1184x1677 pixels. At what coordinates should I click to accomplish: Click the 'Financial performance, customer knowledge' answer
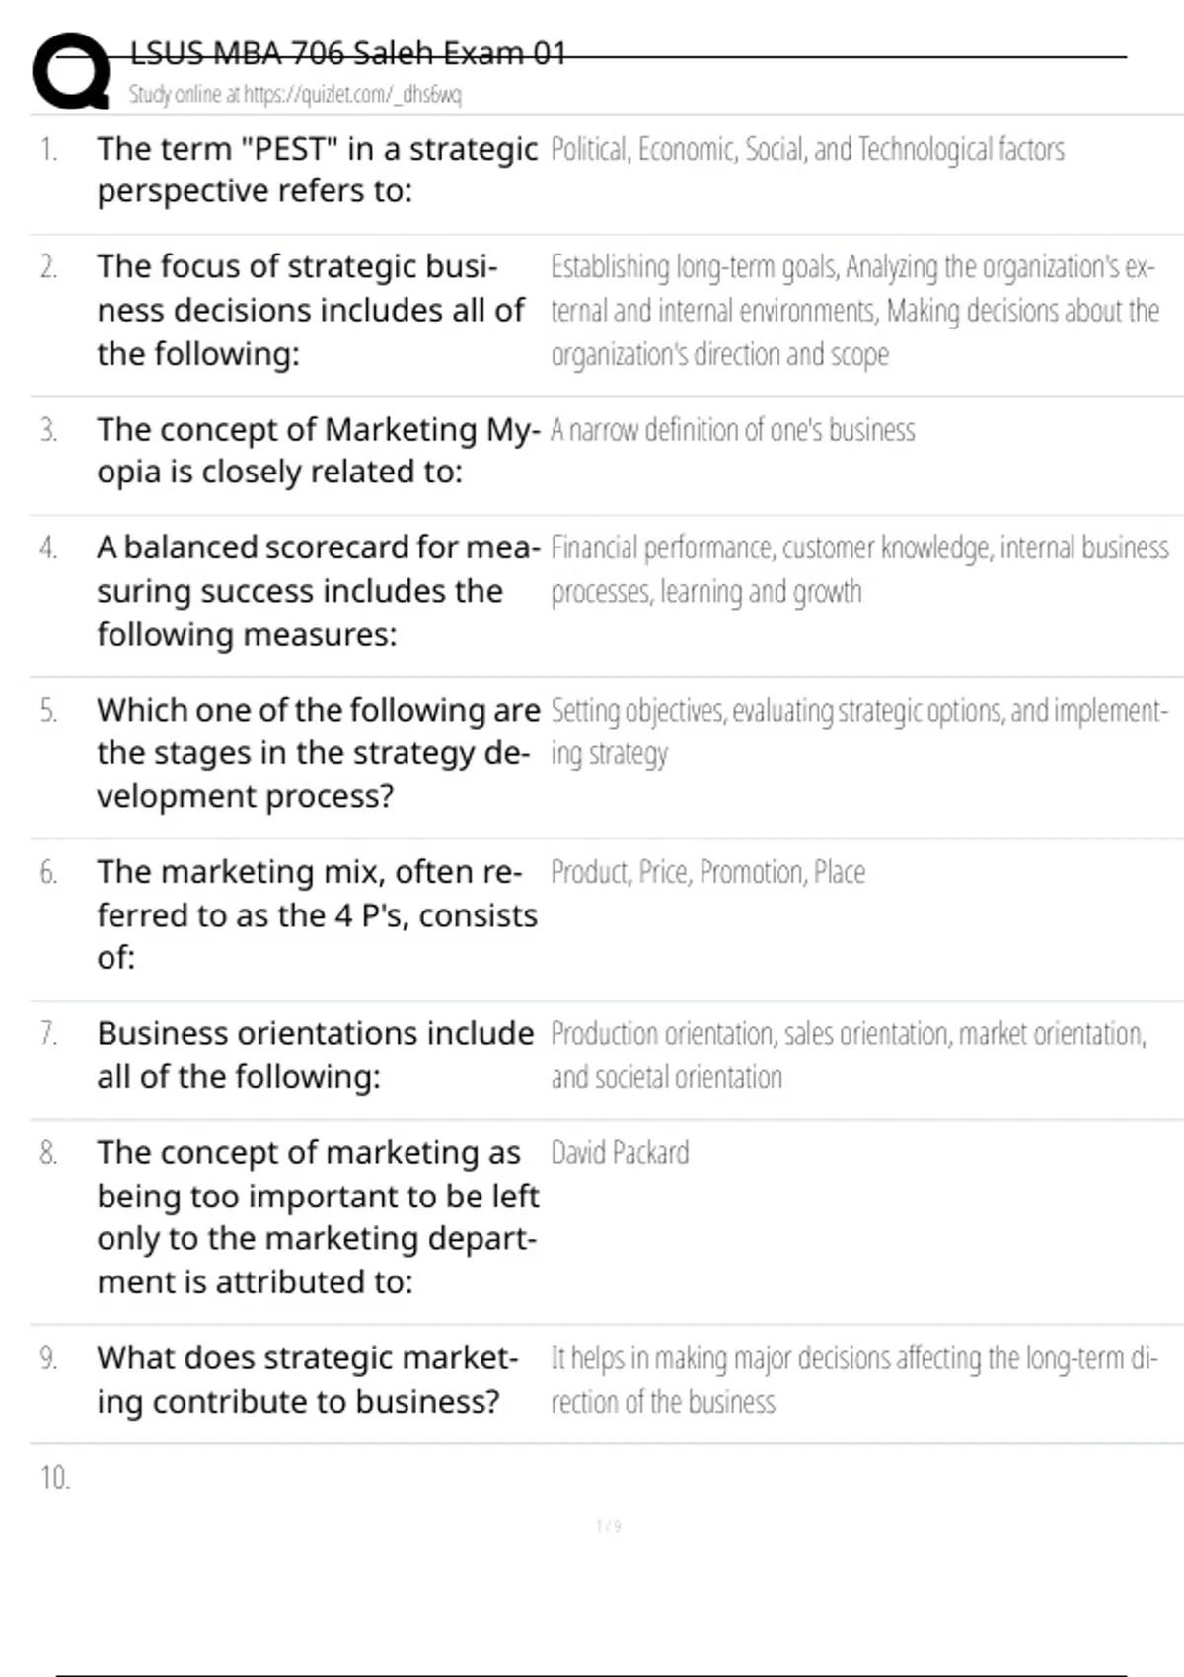click(858, 569)
